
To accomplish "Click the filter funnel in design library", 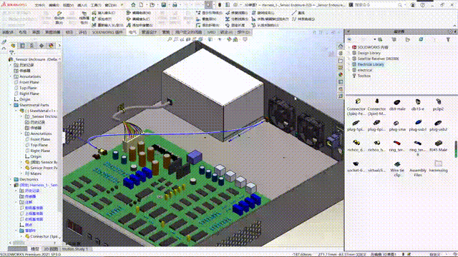I will pos(448,39).
